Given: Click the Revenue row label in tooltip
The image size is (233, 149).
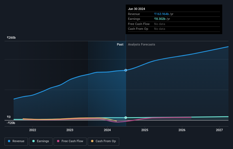Looking at the screenshot, I should click(134, 14).
